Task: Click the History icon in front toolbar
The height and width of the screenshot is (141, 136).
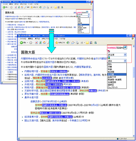Action: [x=68, y=43]
